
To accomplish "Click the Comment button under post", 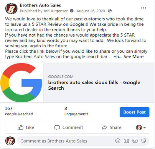I will point(69,127).
